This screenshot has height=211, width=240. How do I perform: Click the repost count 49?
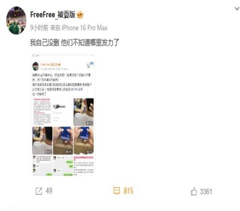coord(49,191)
